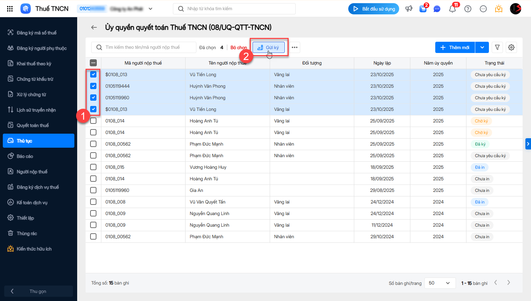Expand the company selector chevron

coord(150,9)
